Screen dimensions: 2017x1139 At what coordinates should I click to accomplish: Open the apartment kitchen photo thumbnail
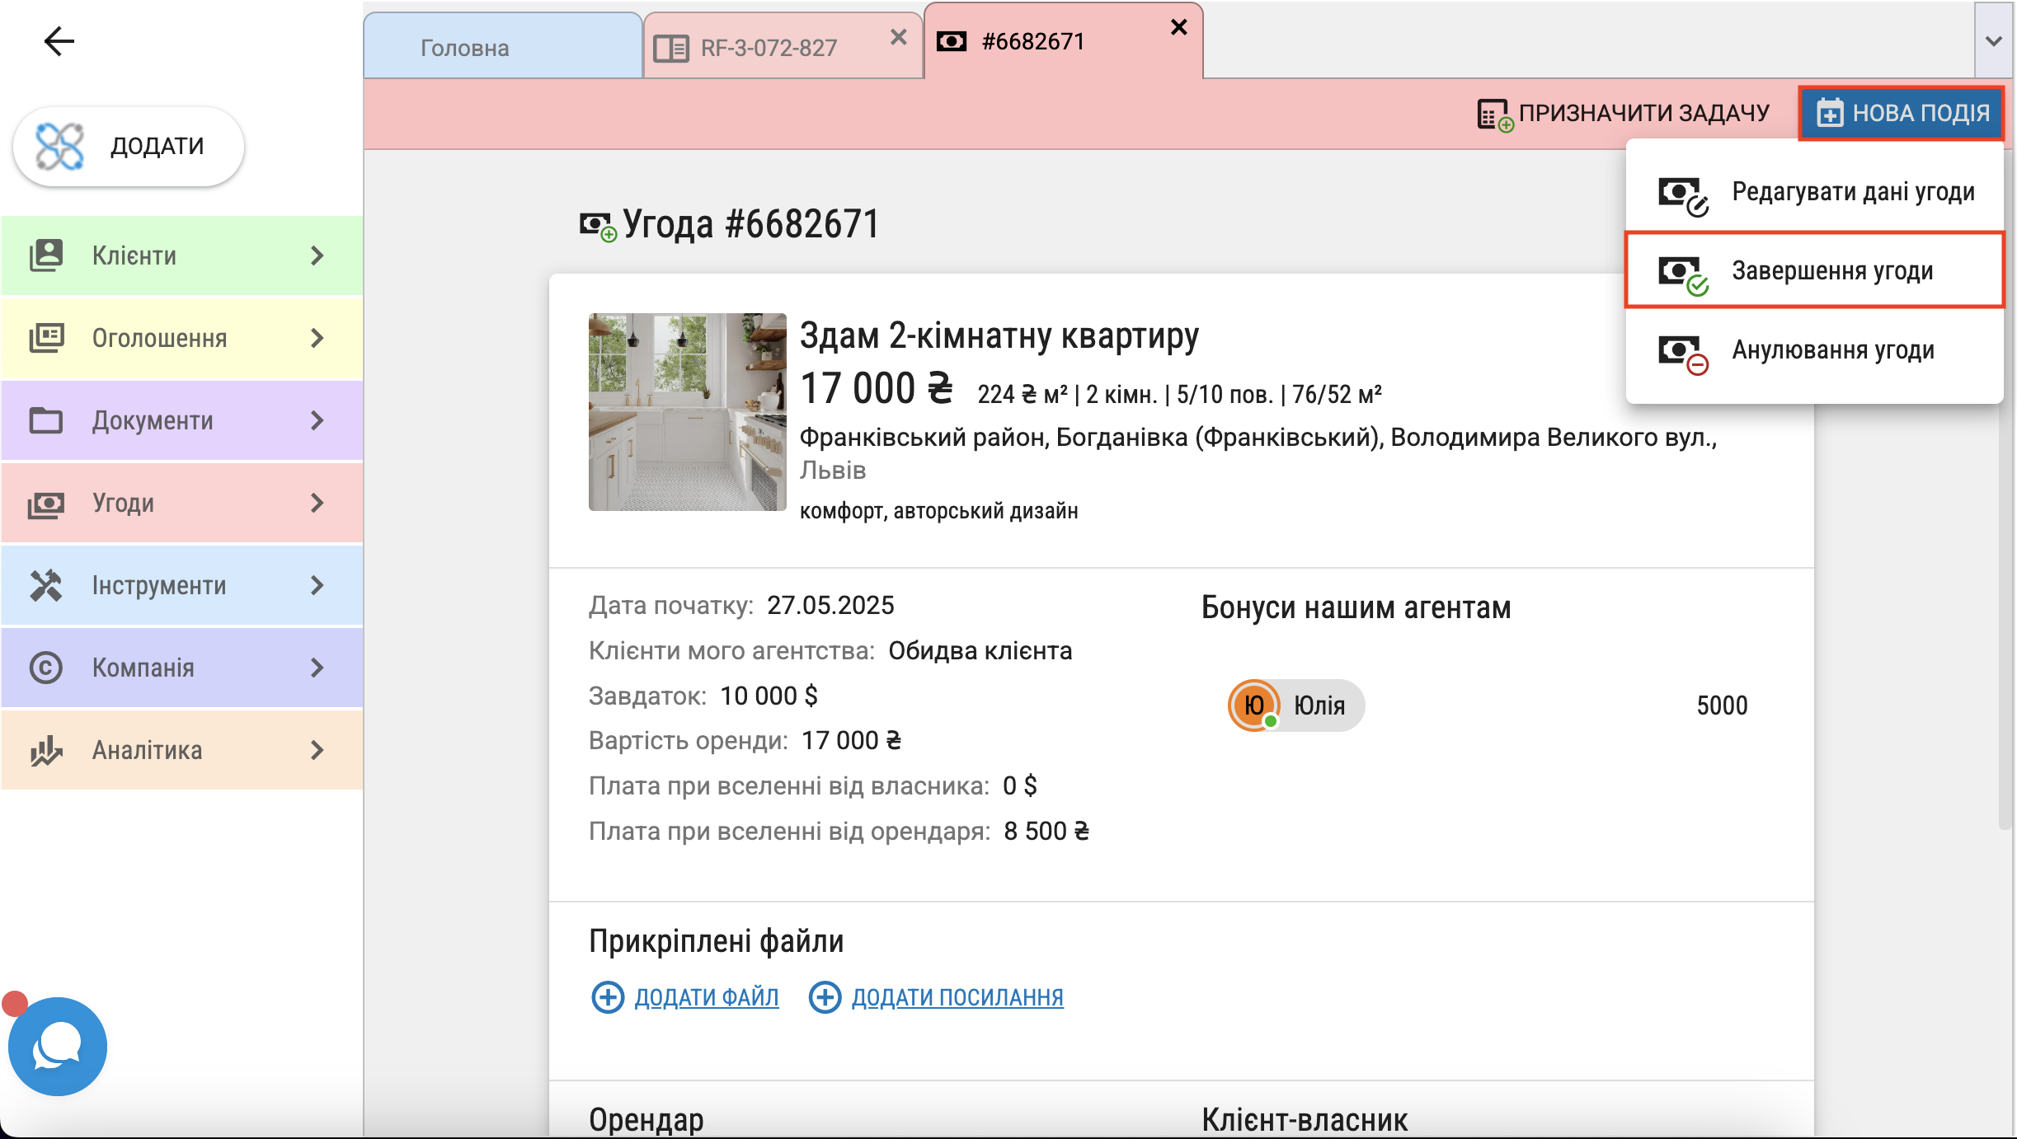coord(687,411)
